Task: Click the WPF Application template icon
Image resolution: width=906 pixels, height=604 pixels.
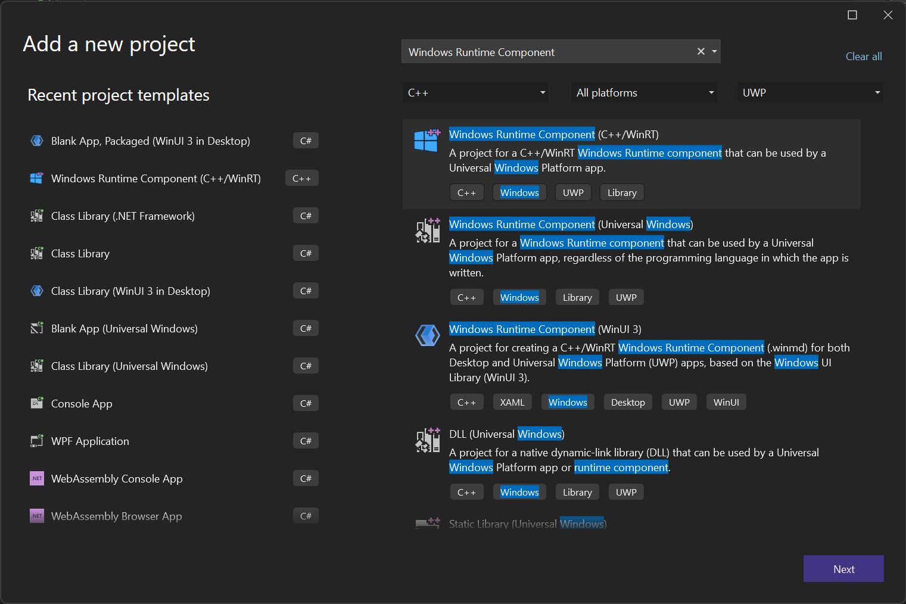Action: (36, 441)
